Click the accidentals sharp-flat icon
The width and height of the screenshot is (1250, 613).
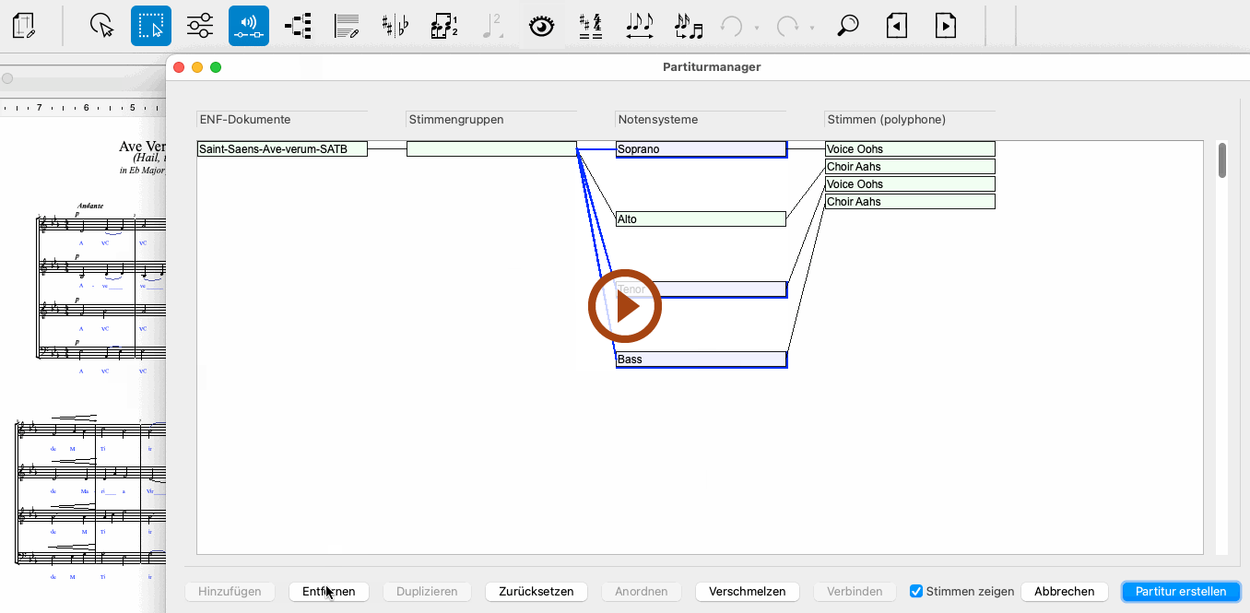coord(395,25)
